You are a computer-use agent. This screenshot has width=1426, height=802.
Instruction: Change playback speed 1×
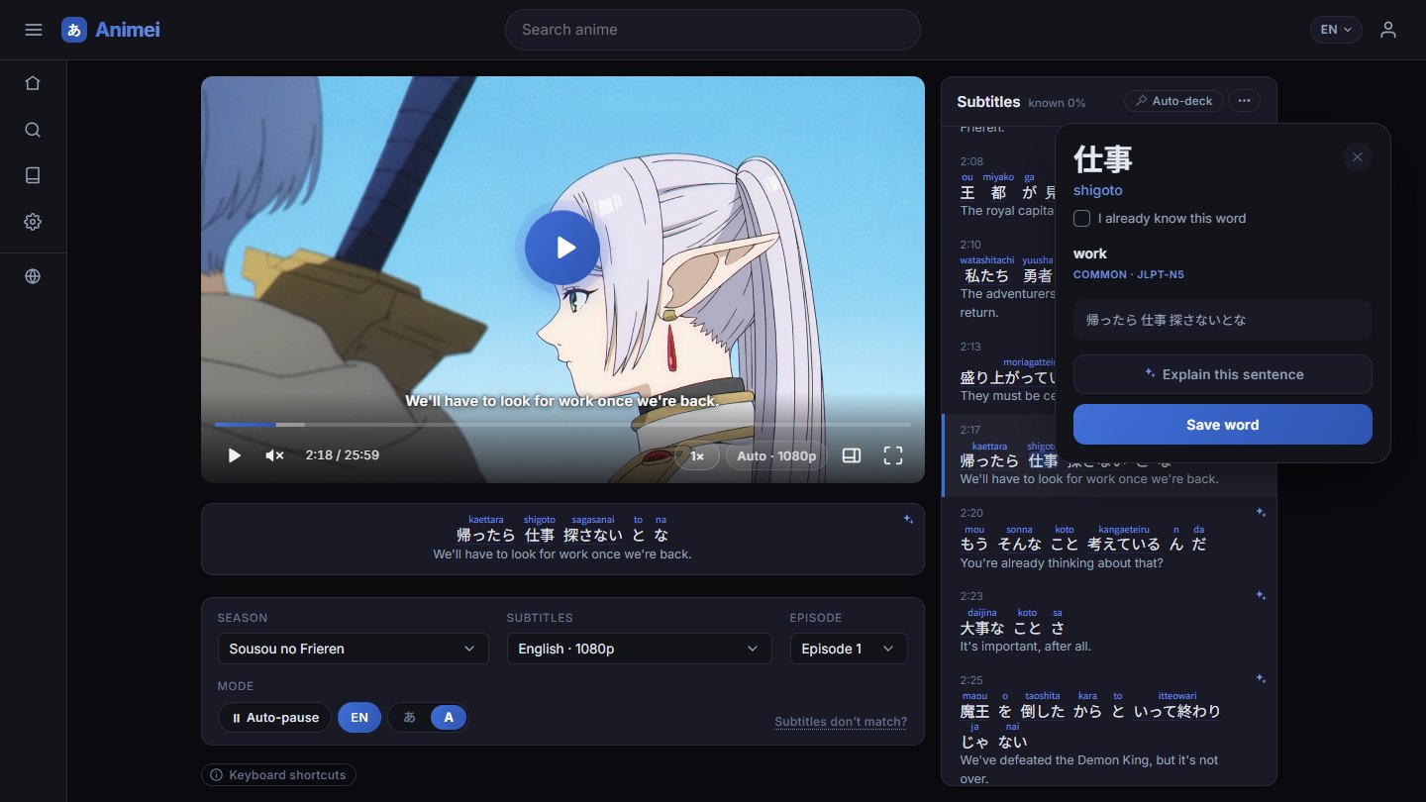(697, 455)
